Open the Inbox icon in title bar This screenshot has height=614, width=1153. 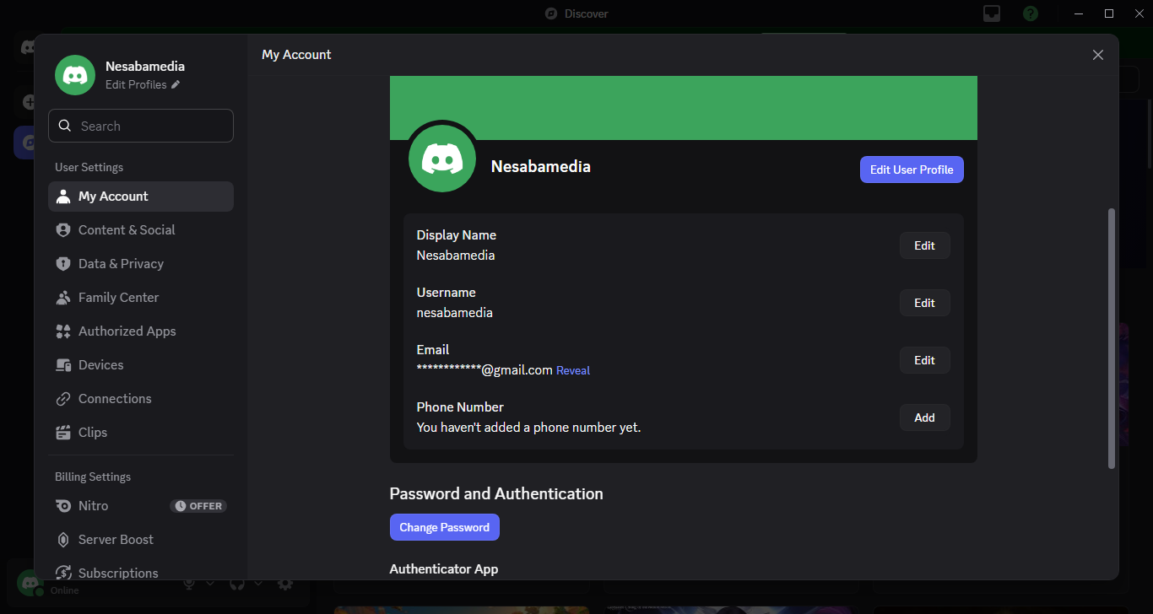992,13
